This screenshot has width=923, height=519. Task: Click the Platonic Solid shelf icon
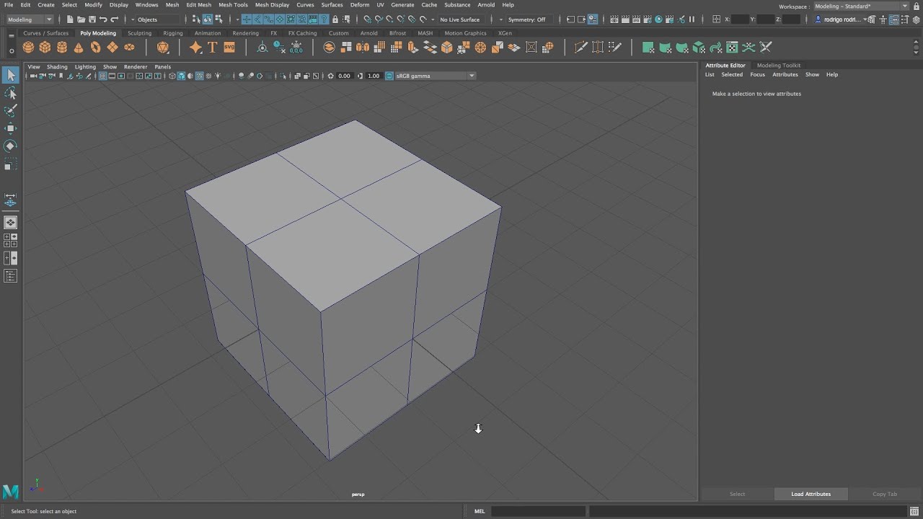pyautogui.click(x=163, y=48)
